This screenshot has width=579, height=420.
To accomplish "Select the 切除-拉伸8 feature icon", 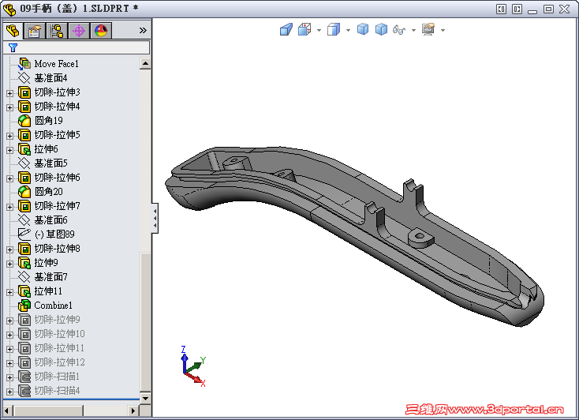I will click(24, 249).
